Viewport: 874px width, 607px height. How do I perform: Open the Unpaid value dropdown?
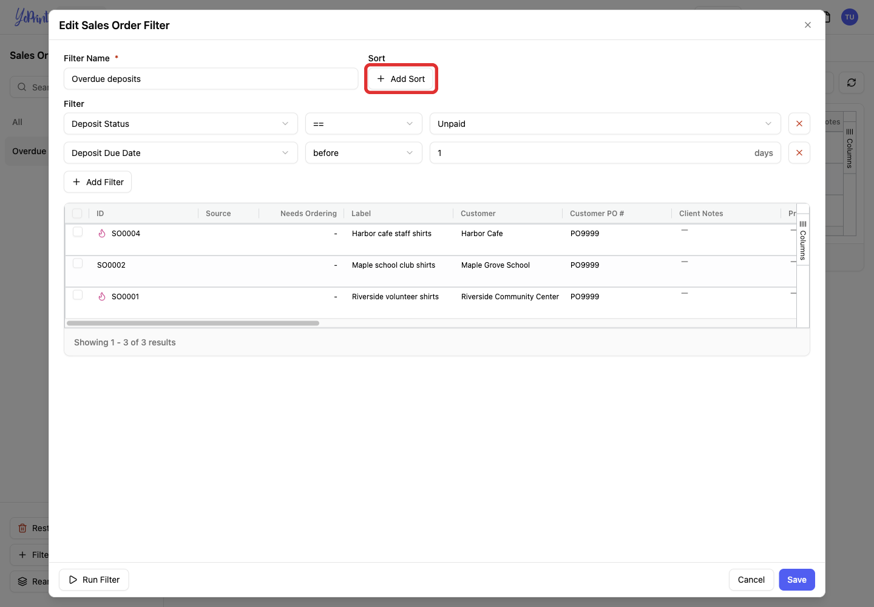605,124
